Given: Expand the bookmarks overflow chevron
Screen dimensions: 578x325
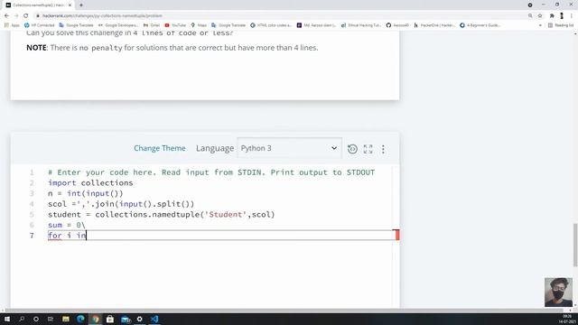Looking at the screenshot, I should pyautogui.click(x=540, y=25).
